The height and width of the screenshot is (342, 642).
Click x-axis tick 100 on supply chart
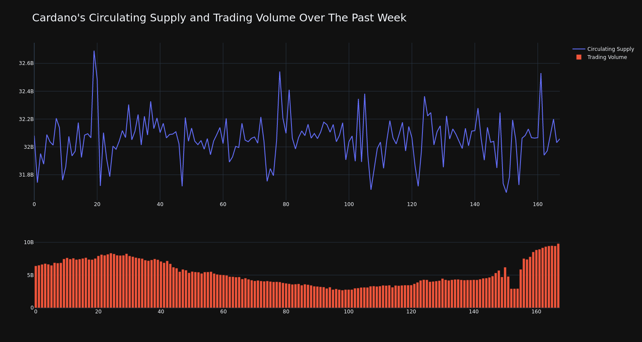(349, 204)
